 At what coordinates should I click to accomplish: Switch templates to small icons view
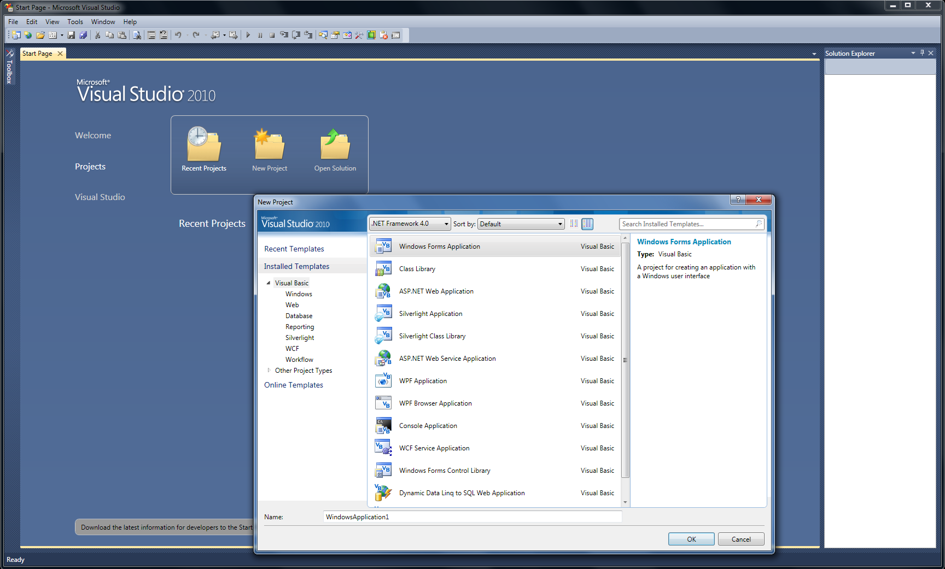click(x=574, y=224)
